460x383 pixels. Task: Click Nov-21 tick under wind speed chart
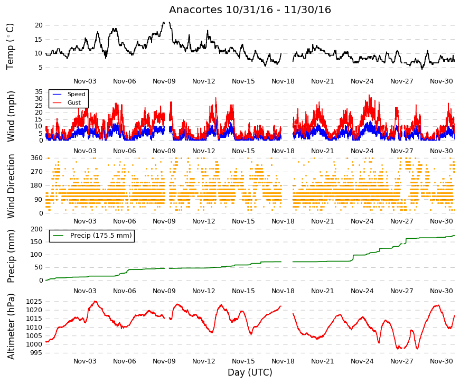pos(322,151)
